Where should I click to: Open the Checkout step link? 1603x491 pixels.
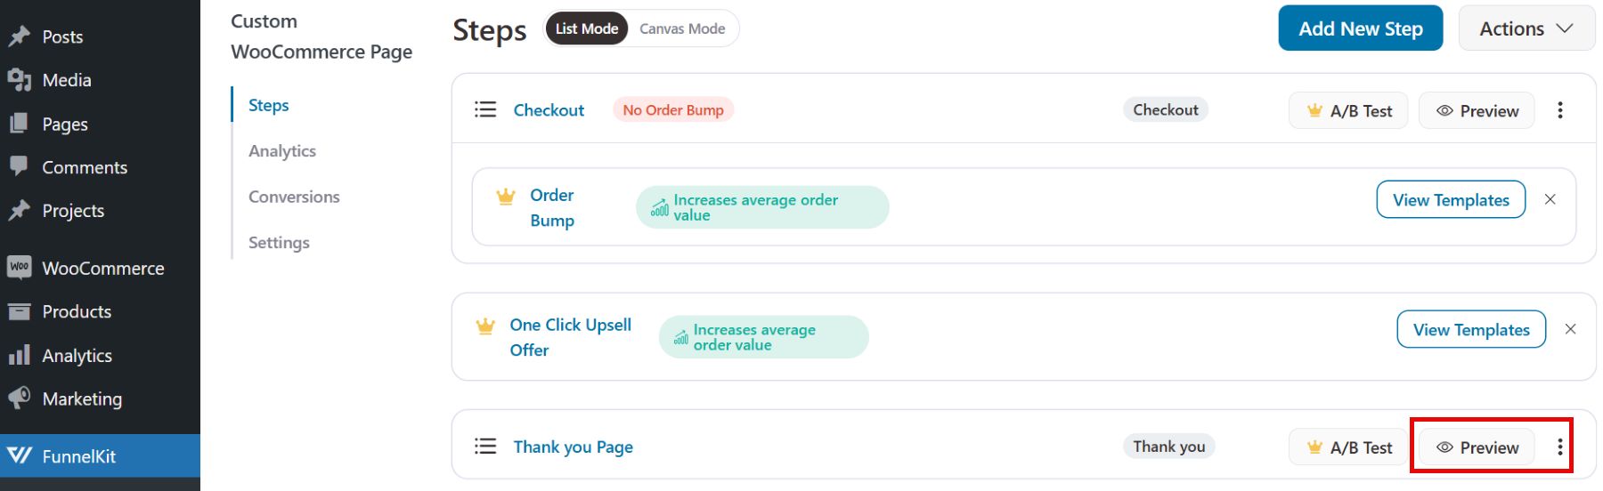[549, 110]
